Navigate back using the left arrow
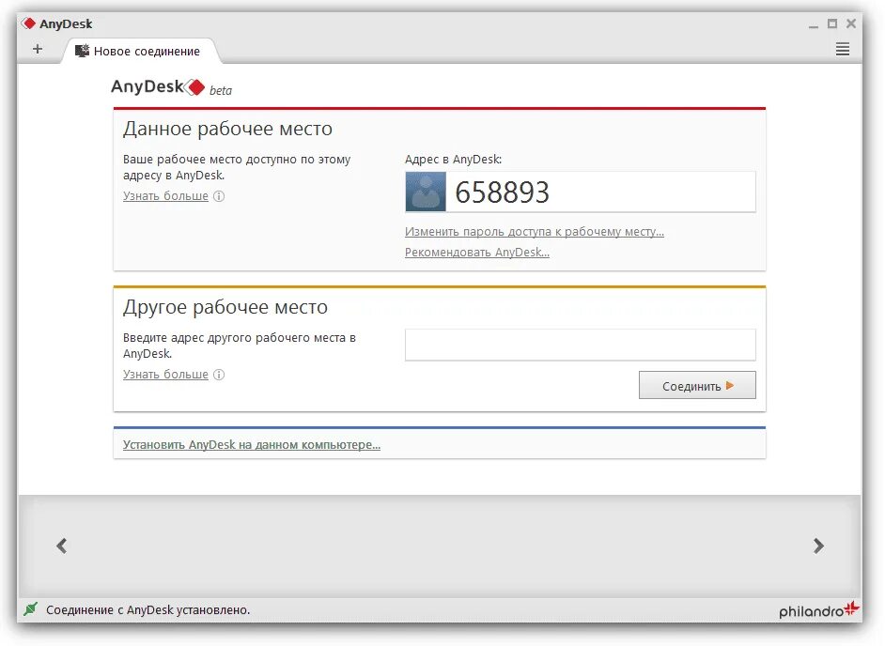 tap(61, 546)
